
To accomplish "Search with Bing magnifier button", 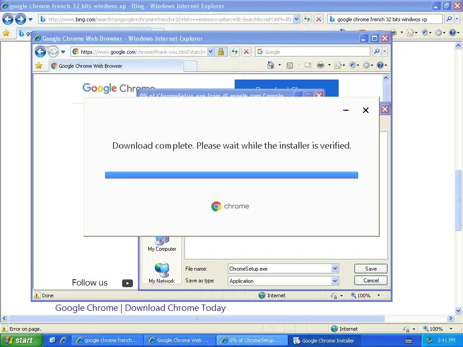I will pos(449,19).
